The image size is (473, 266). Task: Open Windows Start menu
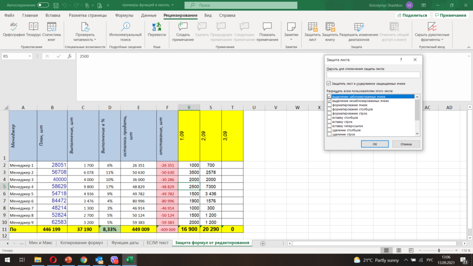[x=7, y=260]
